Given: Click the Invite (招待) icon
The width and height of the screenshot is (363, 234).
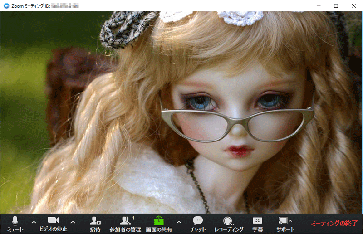Looking at the screenshot, I should point(95,223).
